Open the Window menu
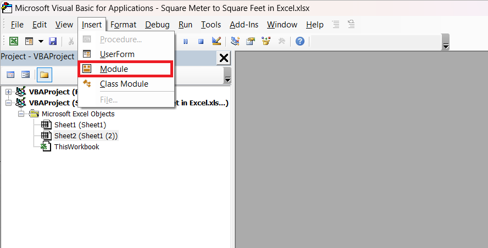Screen dimensions: 488x248 pyautogui.click(x=282, y=25)
